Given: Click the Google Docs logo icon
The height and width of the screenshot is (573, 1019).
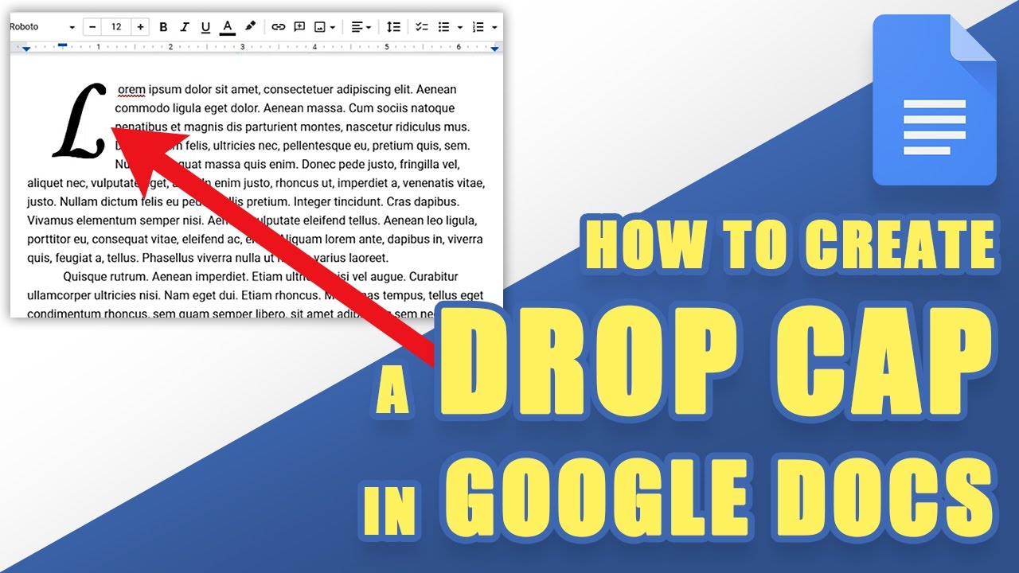Looking at the screenshot, I should (x=935, y=99).
